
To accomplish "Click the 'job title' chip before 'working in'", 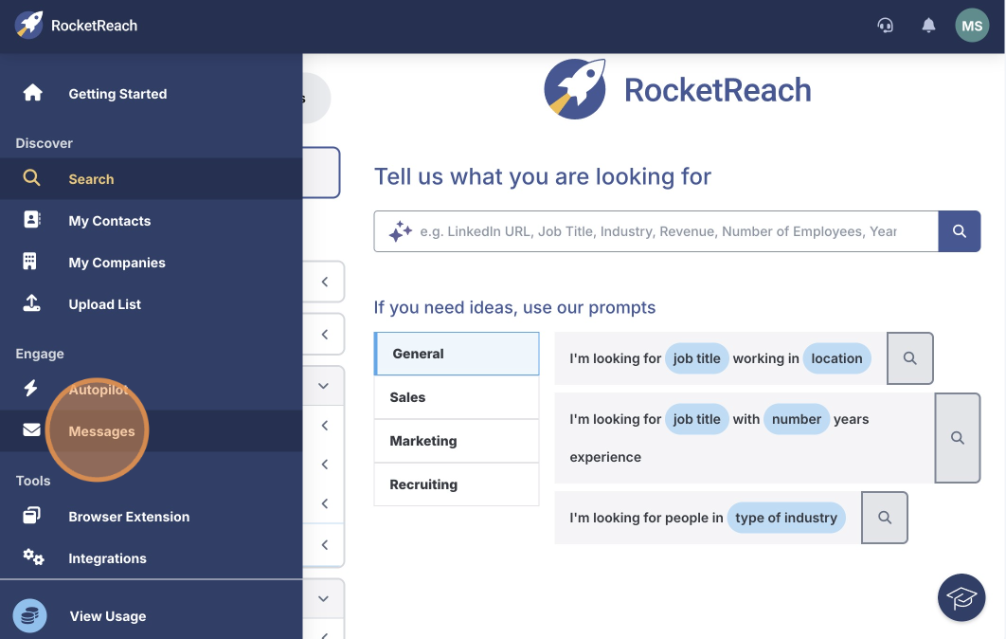I will 697,358.
